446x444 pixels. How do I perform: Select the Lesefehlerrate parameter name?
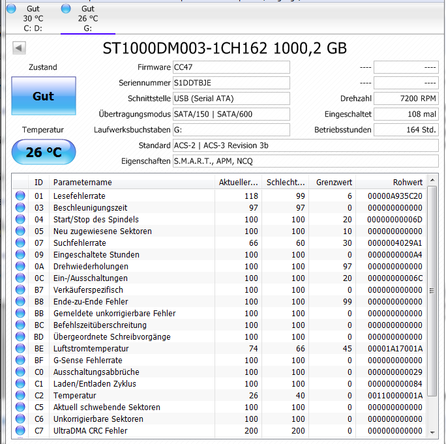pyautogui.click(x=79, y=196)
